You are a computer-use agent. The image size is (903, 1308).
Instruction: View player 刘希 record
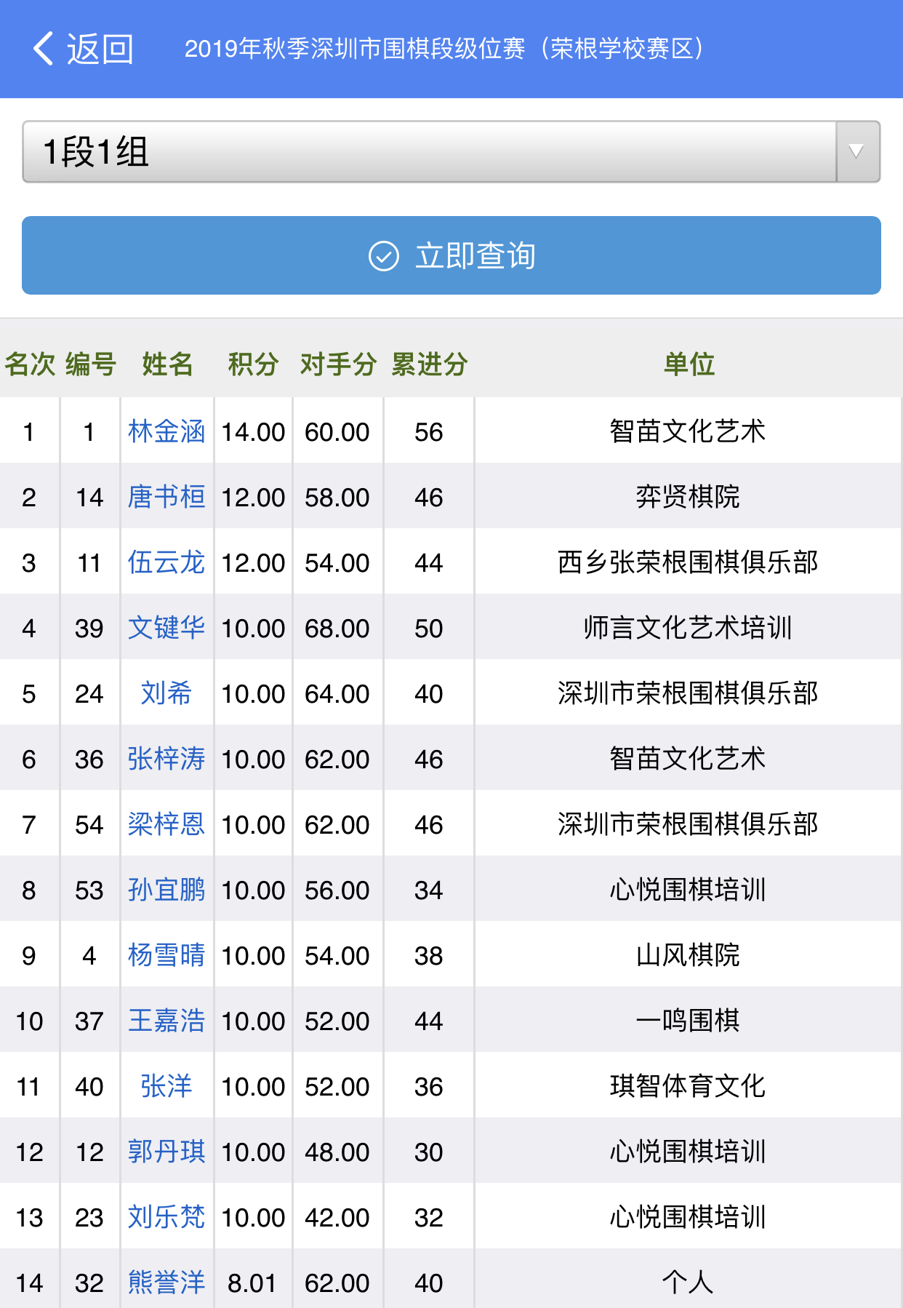pyautogui.click(x=166, y=694)
